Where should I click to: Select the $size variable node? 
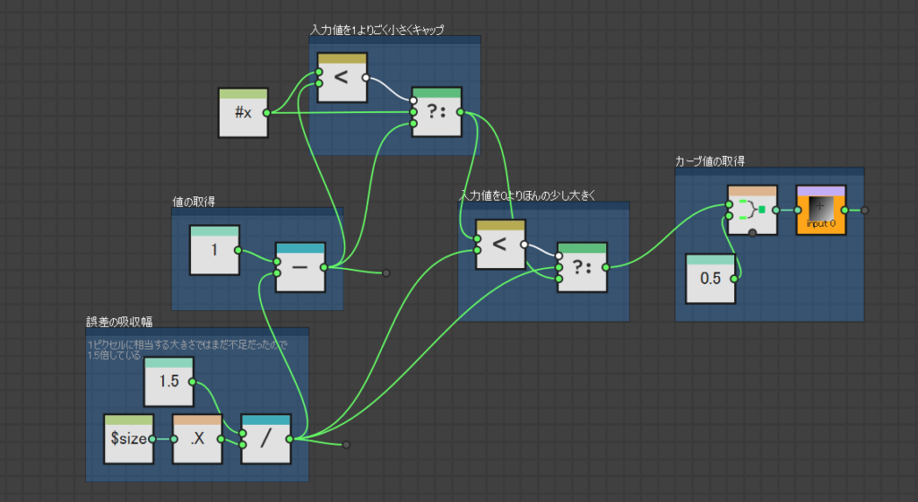click(127, 440)
